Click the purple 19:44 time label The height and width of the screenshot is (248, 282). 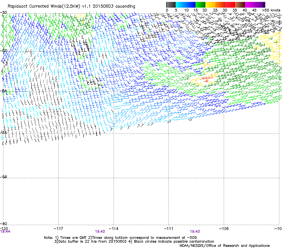(x=5, y=232)
